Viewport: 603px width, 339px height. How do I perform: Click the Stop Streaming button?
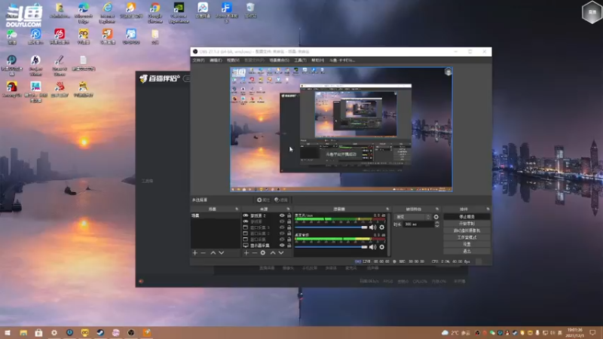pos(466,216)
